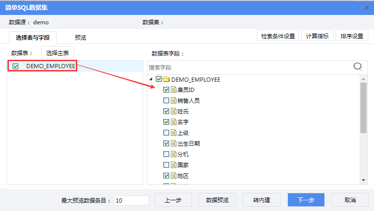Image resolution: width=374 pixels, height=211 pixels.
Task: Click the DEMO_EMPLOYEE folder icon
Action: click(x=166, y=79)
